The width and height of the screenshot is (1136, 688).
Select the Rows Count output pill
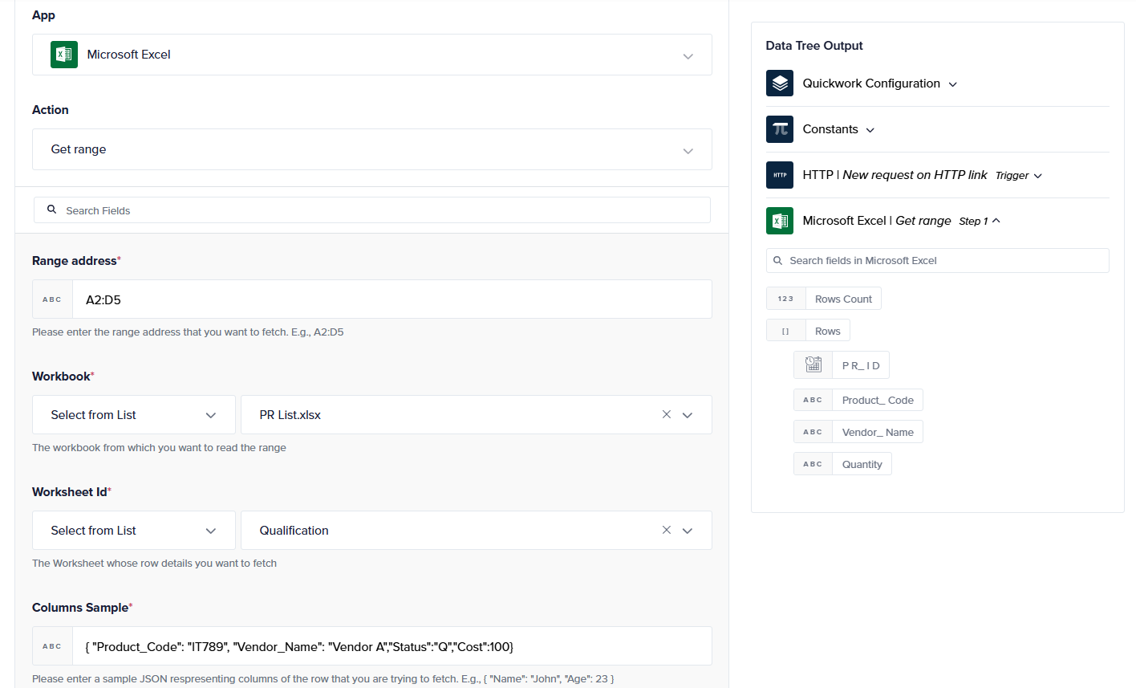(824, 299)
